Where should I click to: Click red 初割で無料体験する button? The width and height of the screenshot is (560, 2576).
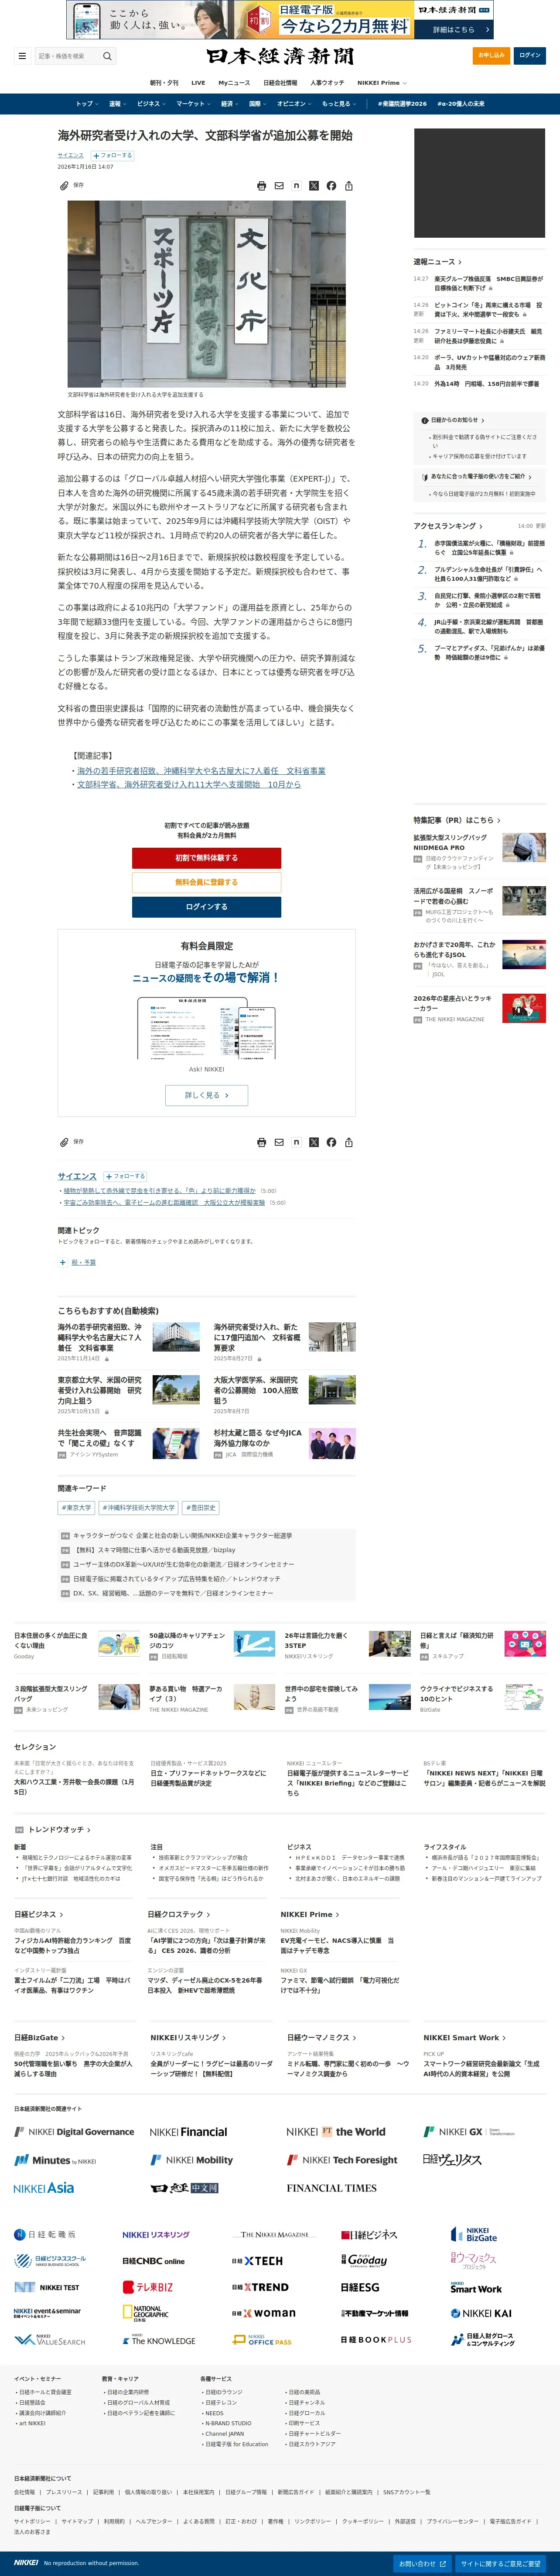pyautogui.click(x=207, y=858)
